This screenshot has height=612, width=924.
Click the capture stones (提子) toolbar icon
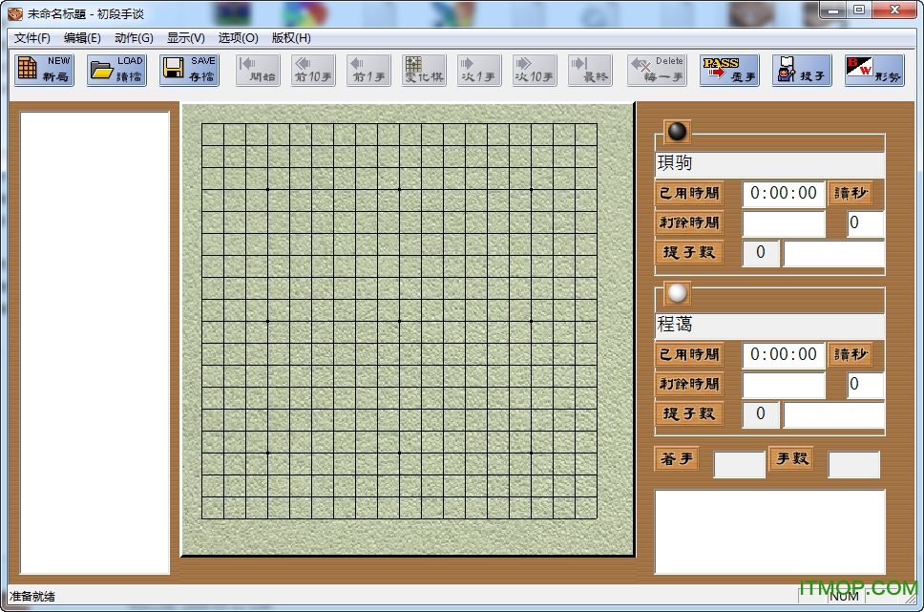point(802,70)
